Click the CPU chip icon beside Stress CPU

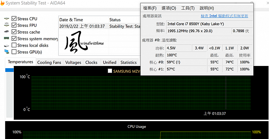point(6,19)
